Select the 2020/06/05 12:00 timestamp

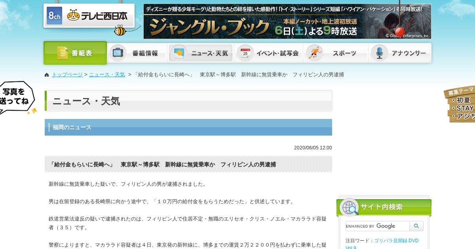313,148
